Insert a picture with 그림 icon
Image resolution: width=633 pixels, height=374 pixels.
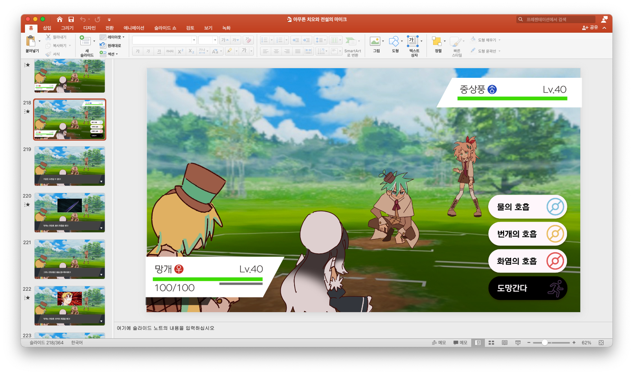[375, 42]
